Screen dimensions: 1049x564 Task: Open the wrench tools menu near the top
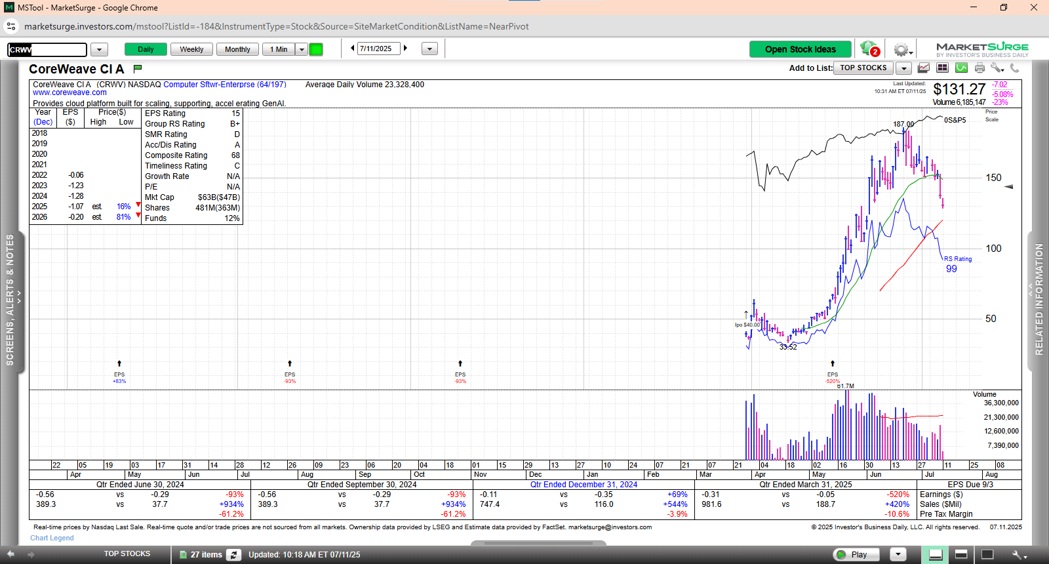pos(997,68)
